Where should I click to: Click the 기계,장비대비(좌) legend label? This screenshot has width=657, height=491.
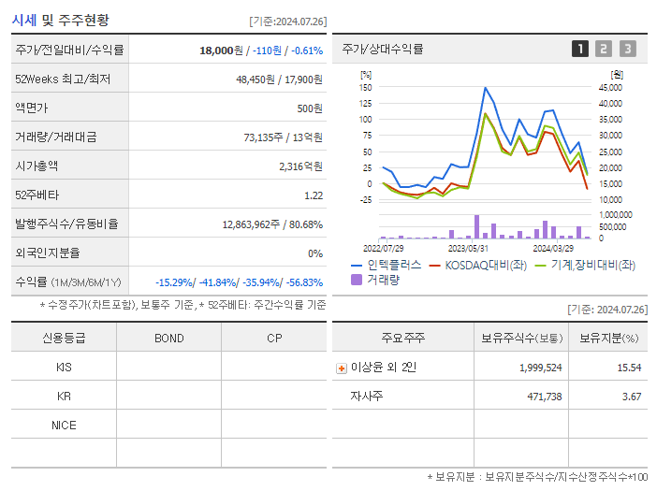[593, 266]
